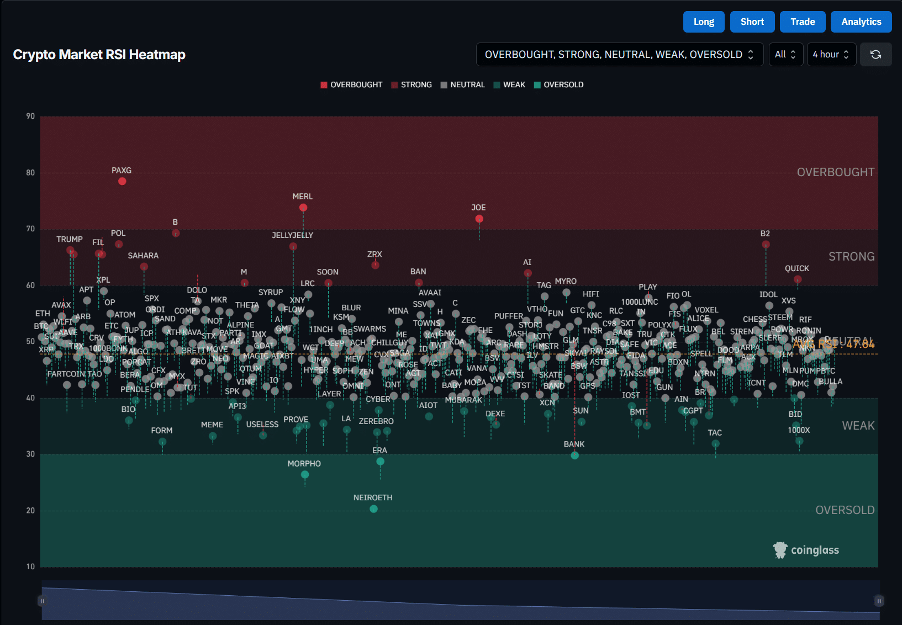Open the RSI status filter dropdown
The width and height of the screenshot is (902, 625).
pyautogui.click(x=619, y=54)
